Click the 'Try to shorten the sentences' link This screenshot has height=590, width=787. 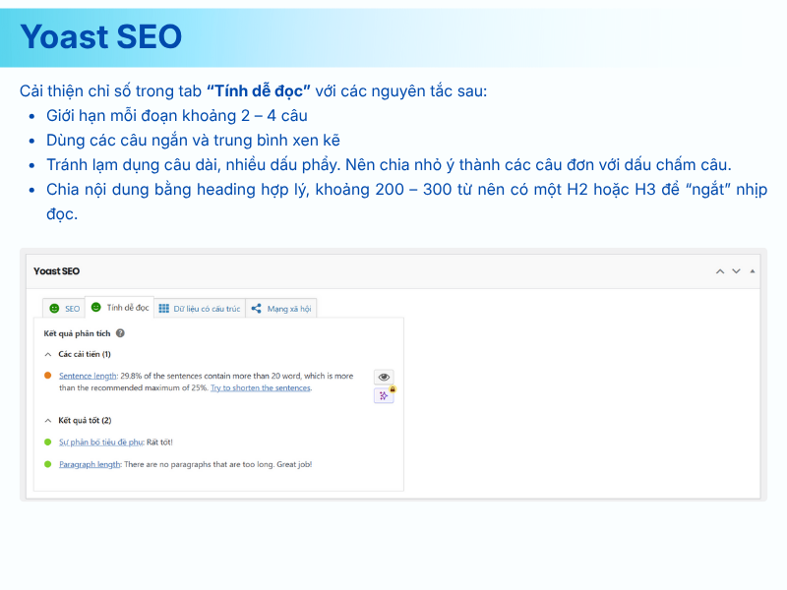(261, 387)
